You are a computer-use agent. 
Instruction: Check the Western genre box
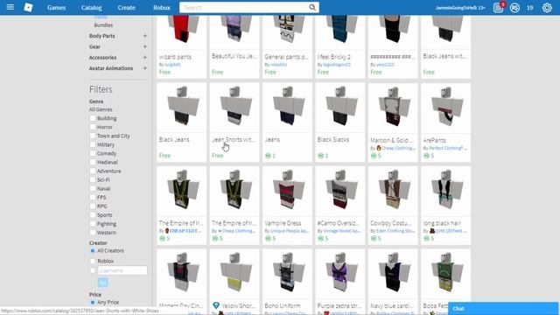point(93,233)
